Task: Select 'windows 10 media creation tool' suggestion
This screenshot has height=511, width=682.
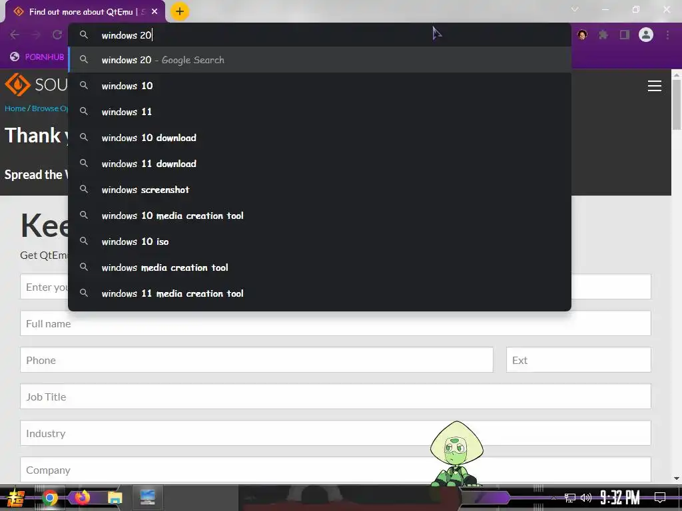Action: pyautogui.click(x=320, y=216)
